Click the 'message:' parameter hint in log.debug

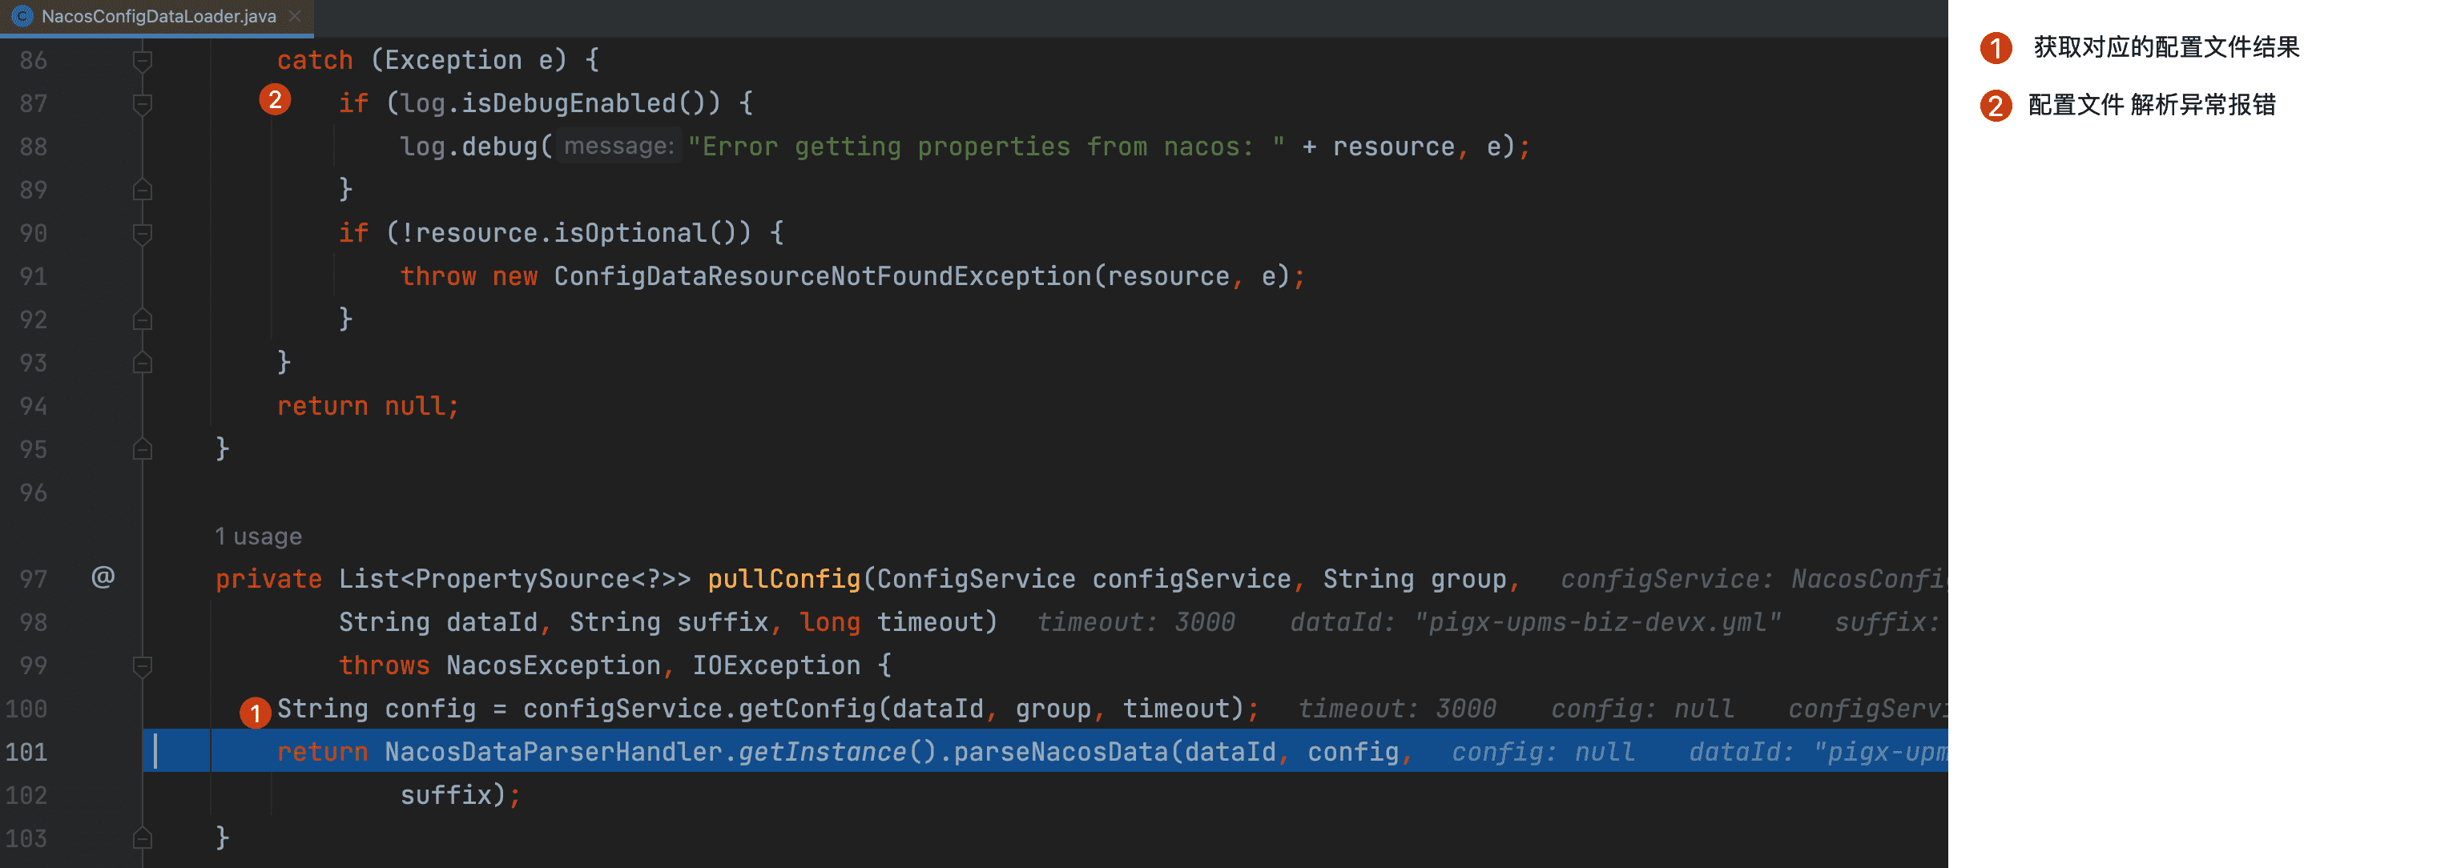[x=619, y=146]
